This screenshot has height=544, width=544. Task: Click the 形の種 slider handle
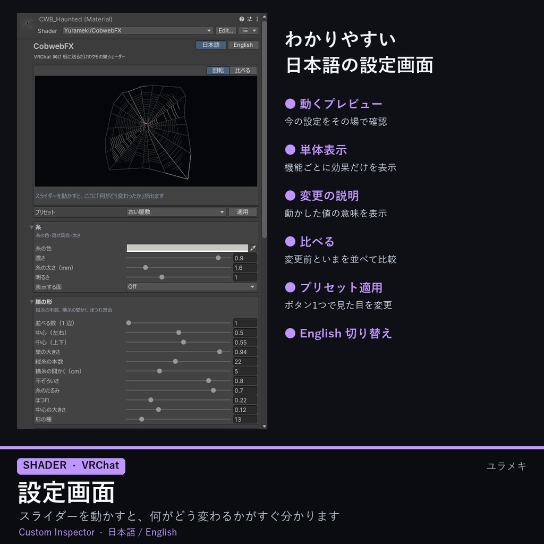coord(141,420)
